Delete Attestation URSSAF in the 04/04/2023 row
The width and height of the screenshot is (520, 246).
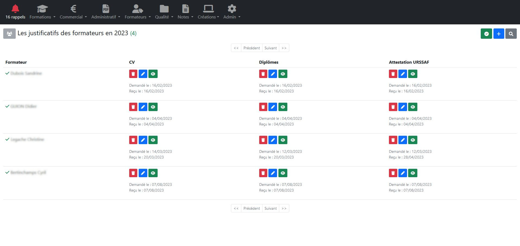(393, 107)
